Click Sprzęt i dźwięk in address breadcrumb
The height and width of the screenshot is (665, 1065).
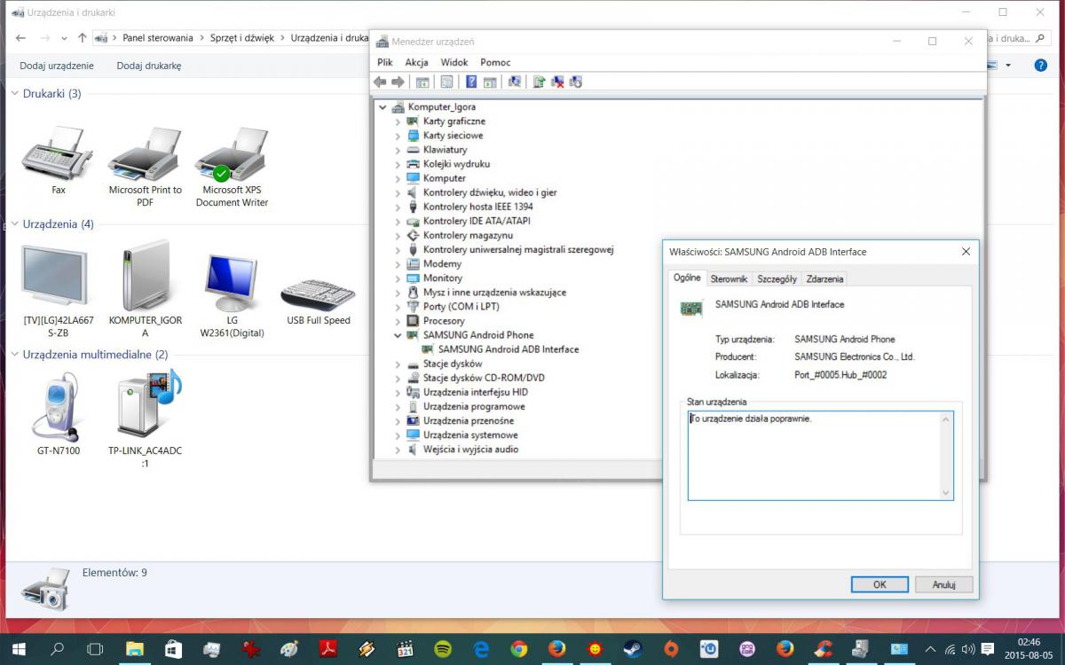click(242, 38)
